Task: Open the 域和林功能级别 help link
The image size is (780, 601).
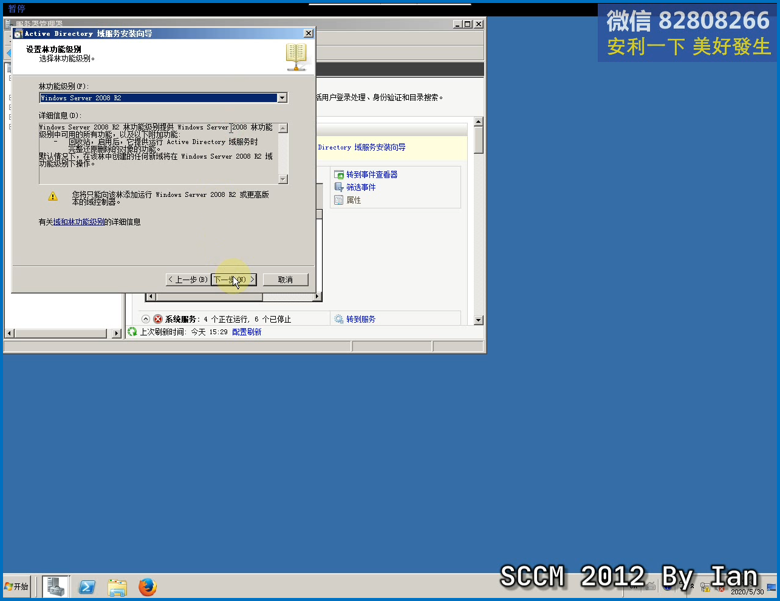Action: click(79, 222)
